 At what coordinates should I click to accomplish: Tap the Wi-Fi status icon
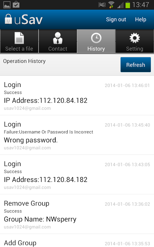tap(111, 5)
